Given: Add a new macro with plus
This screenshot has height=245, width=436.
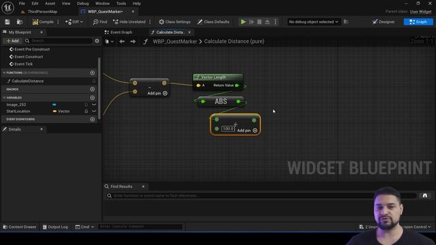Looking at the screenshot, I should (93, 89).
